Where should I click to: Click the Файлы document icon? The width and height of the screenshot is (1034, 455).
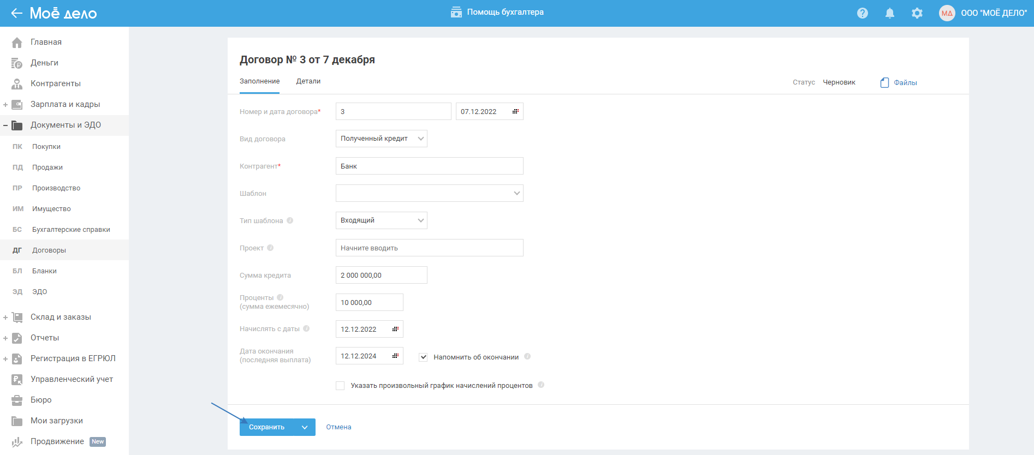click(x=884, y=82)
